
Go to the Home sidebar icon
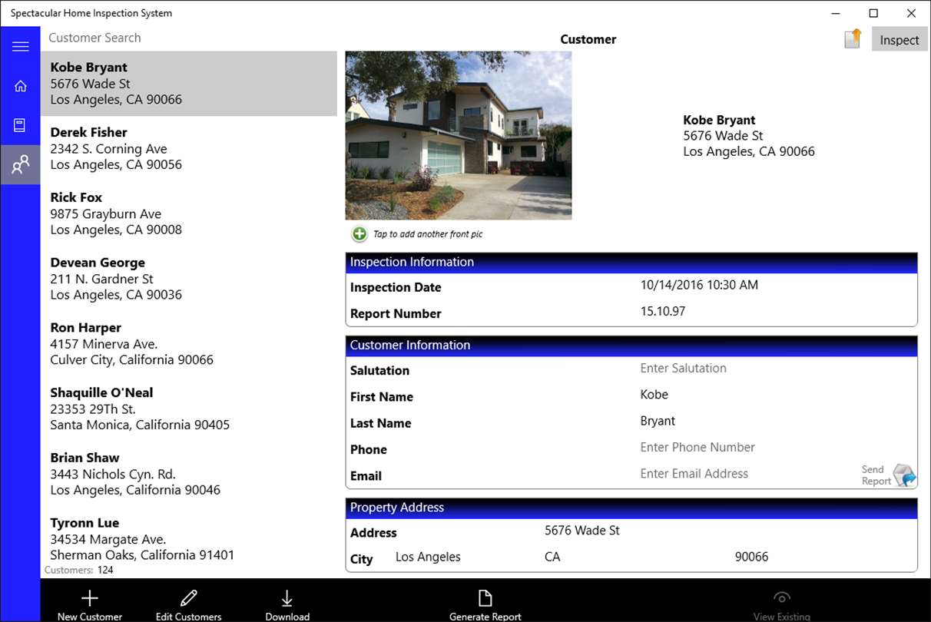coord(21,86)
